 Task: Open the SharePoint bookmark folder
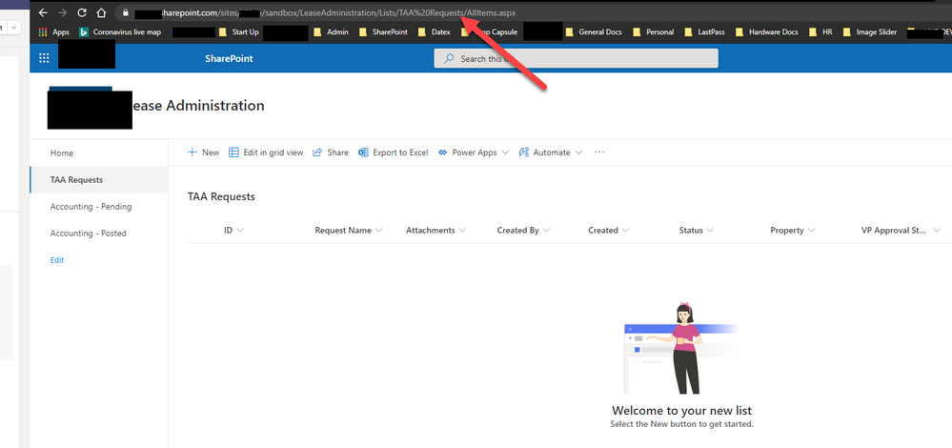[384, 32]
